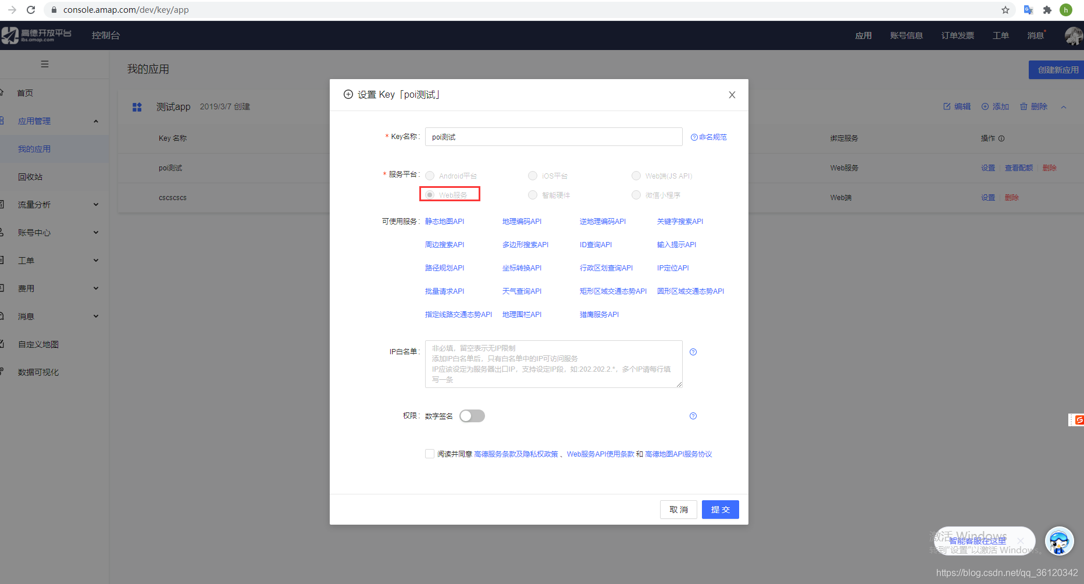Image resolution: width=1084 pixels, height=584 pixels.
Task: Click the 创建新应用 button
Action: click(1057, 70)
